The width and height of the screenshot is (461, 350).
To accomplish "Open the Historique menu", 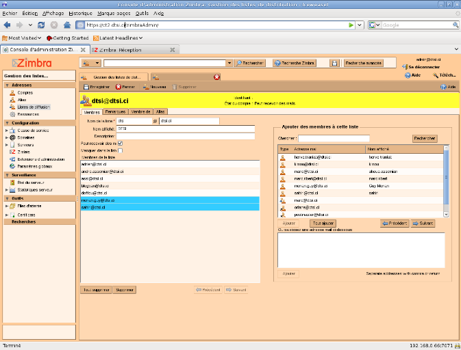I will 79,13.
